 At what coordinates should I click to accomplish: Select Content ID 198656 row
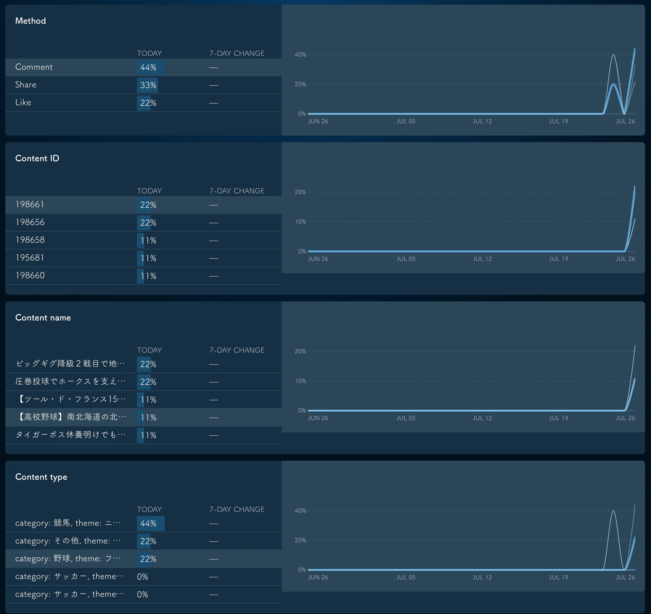143,223
